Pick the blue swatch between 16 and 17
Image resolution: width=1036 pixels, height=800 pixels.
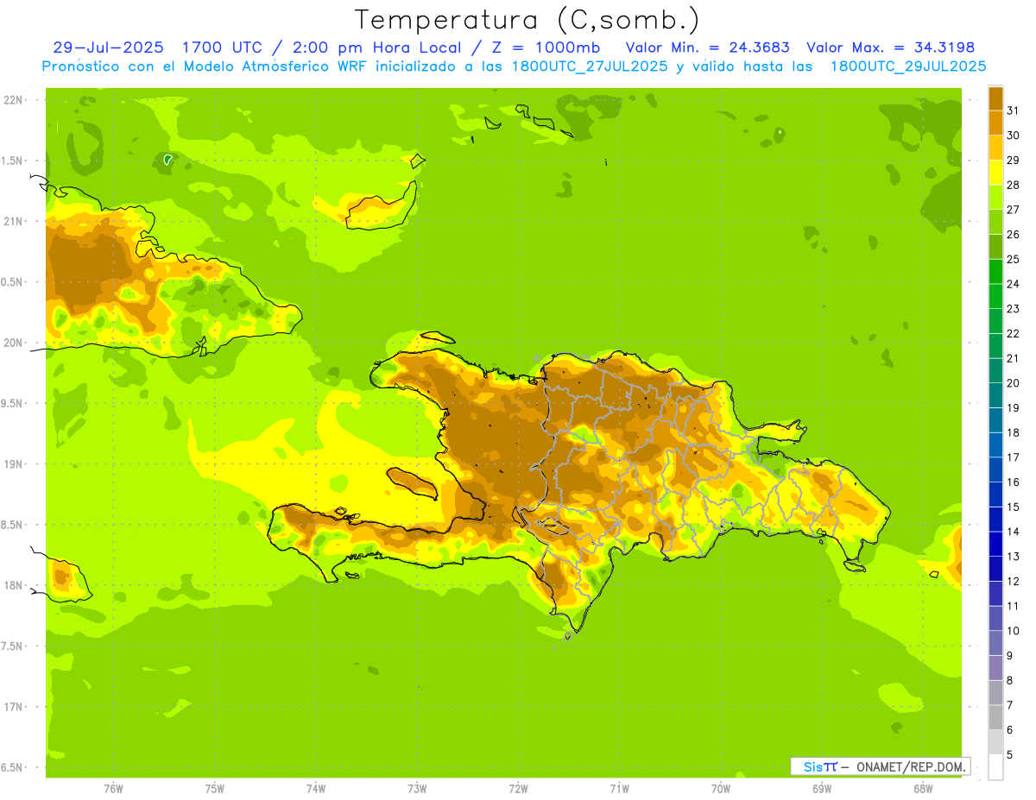click(x=995, y=470)
